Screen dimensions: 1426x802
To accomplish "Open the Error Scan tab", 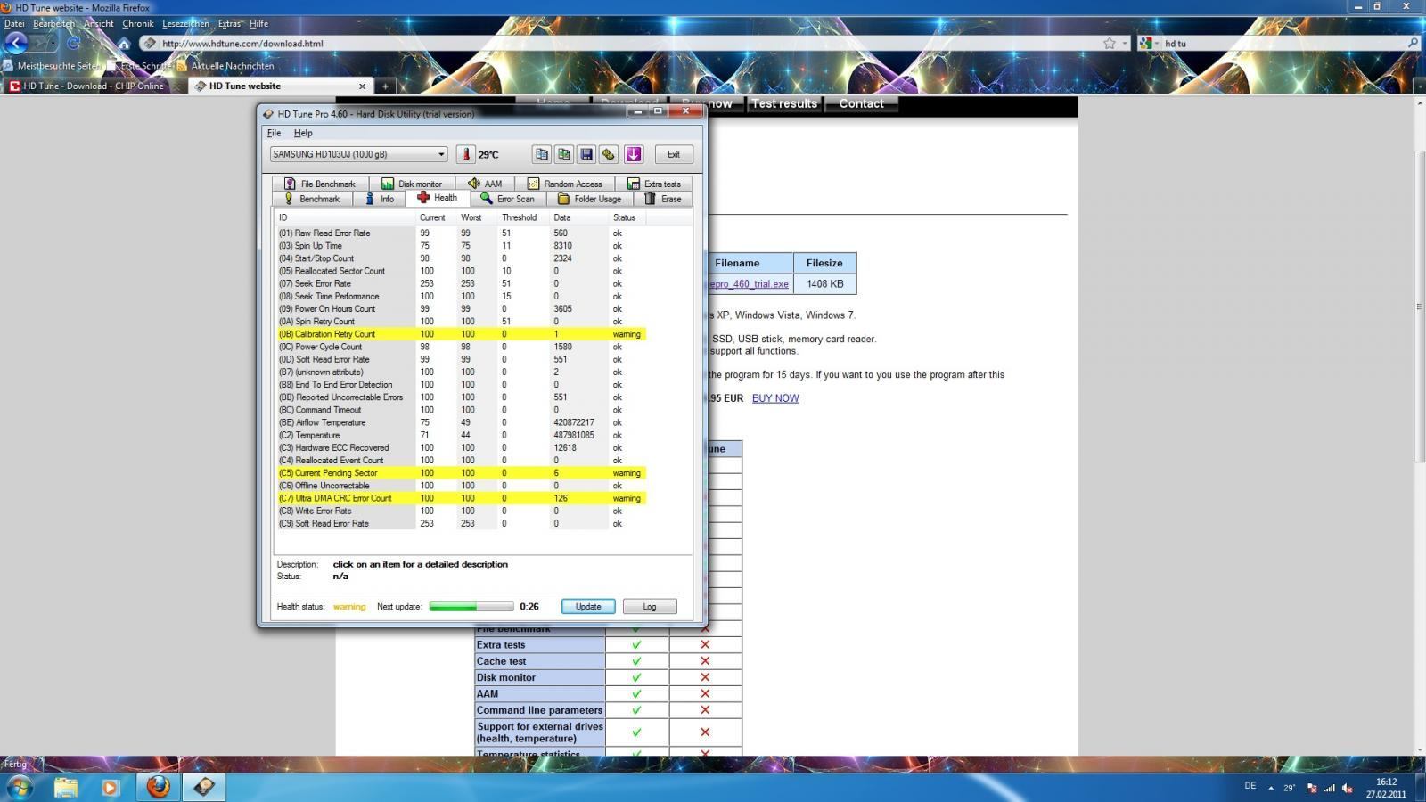I will pos(507,199).
